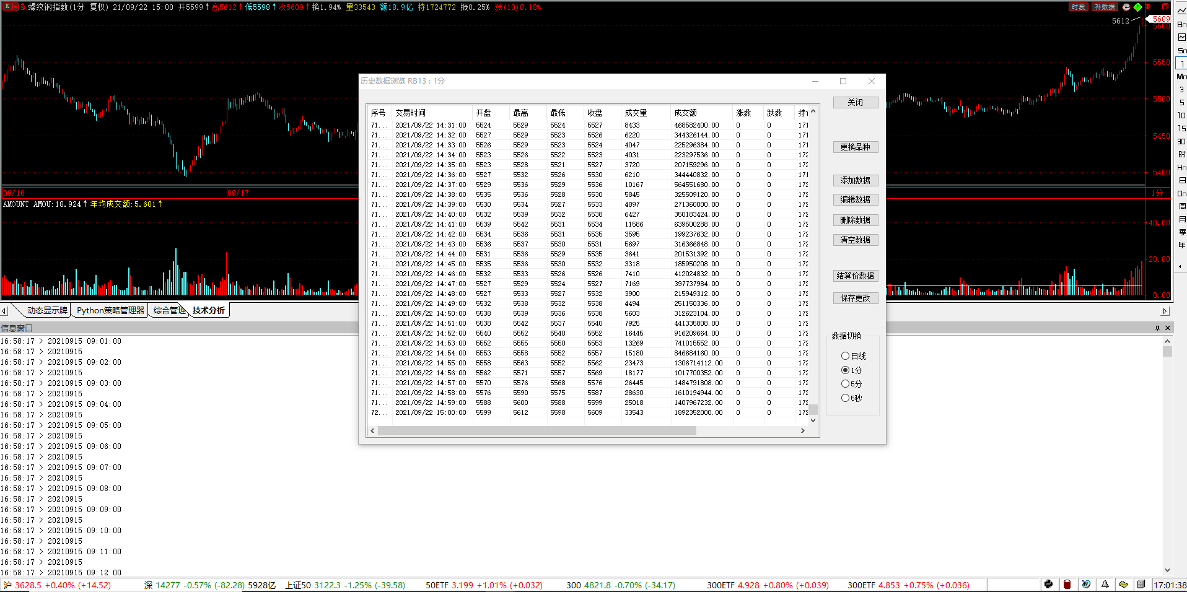
Task: Switch to Python策略管理器 tab
Action: click(110, 310)
